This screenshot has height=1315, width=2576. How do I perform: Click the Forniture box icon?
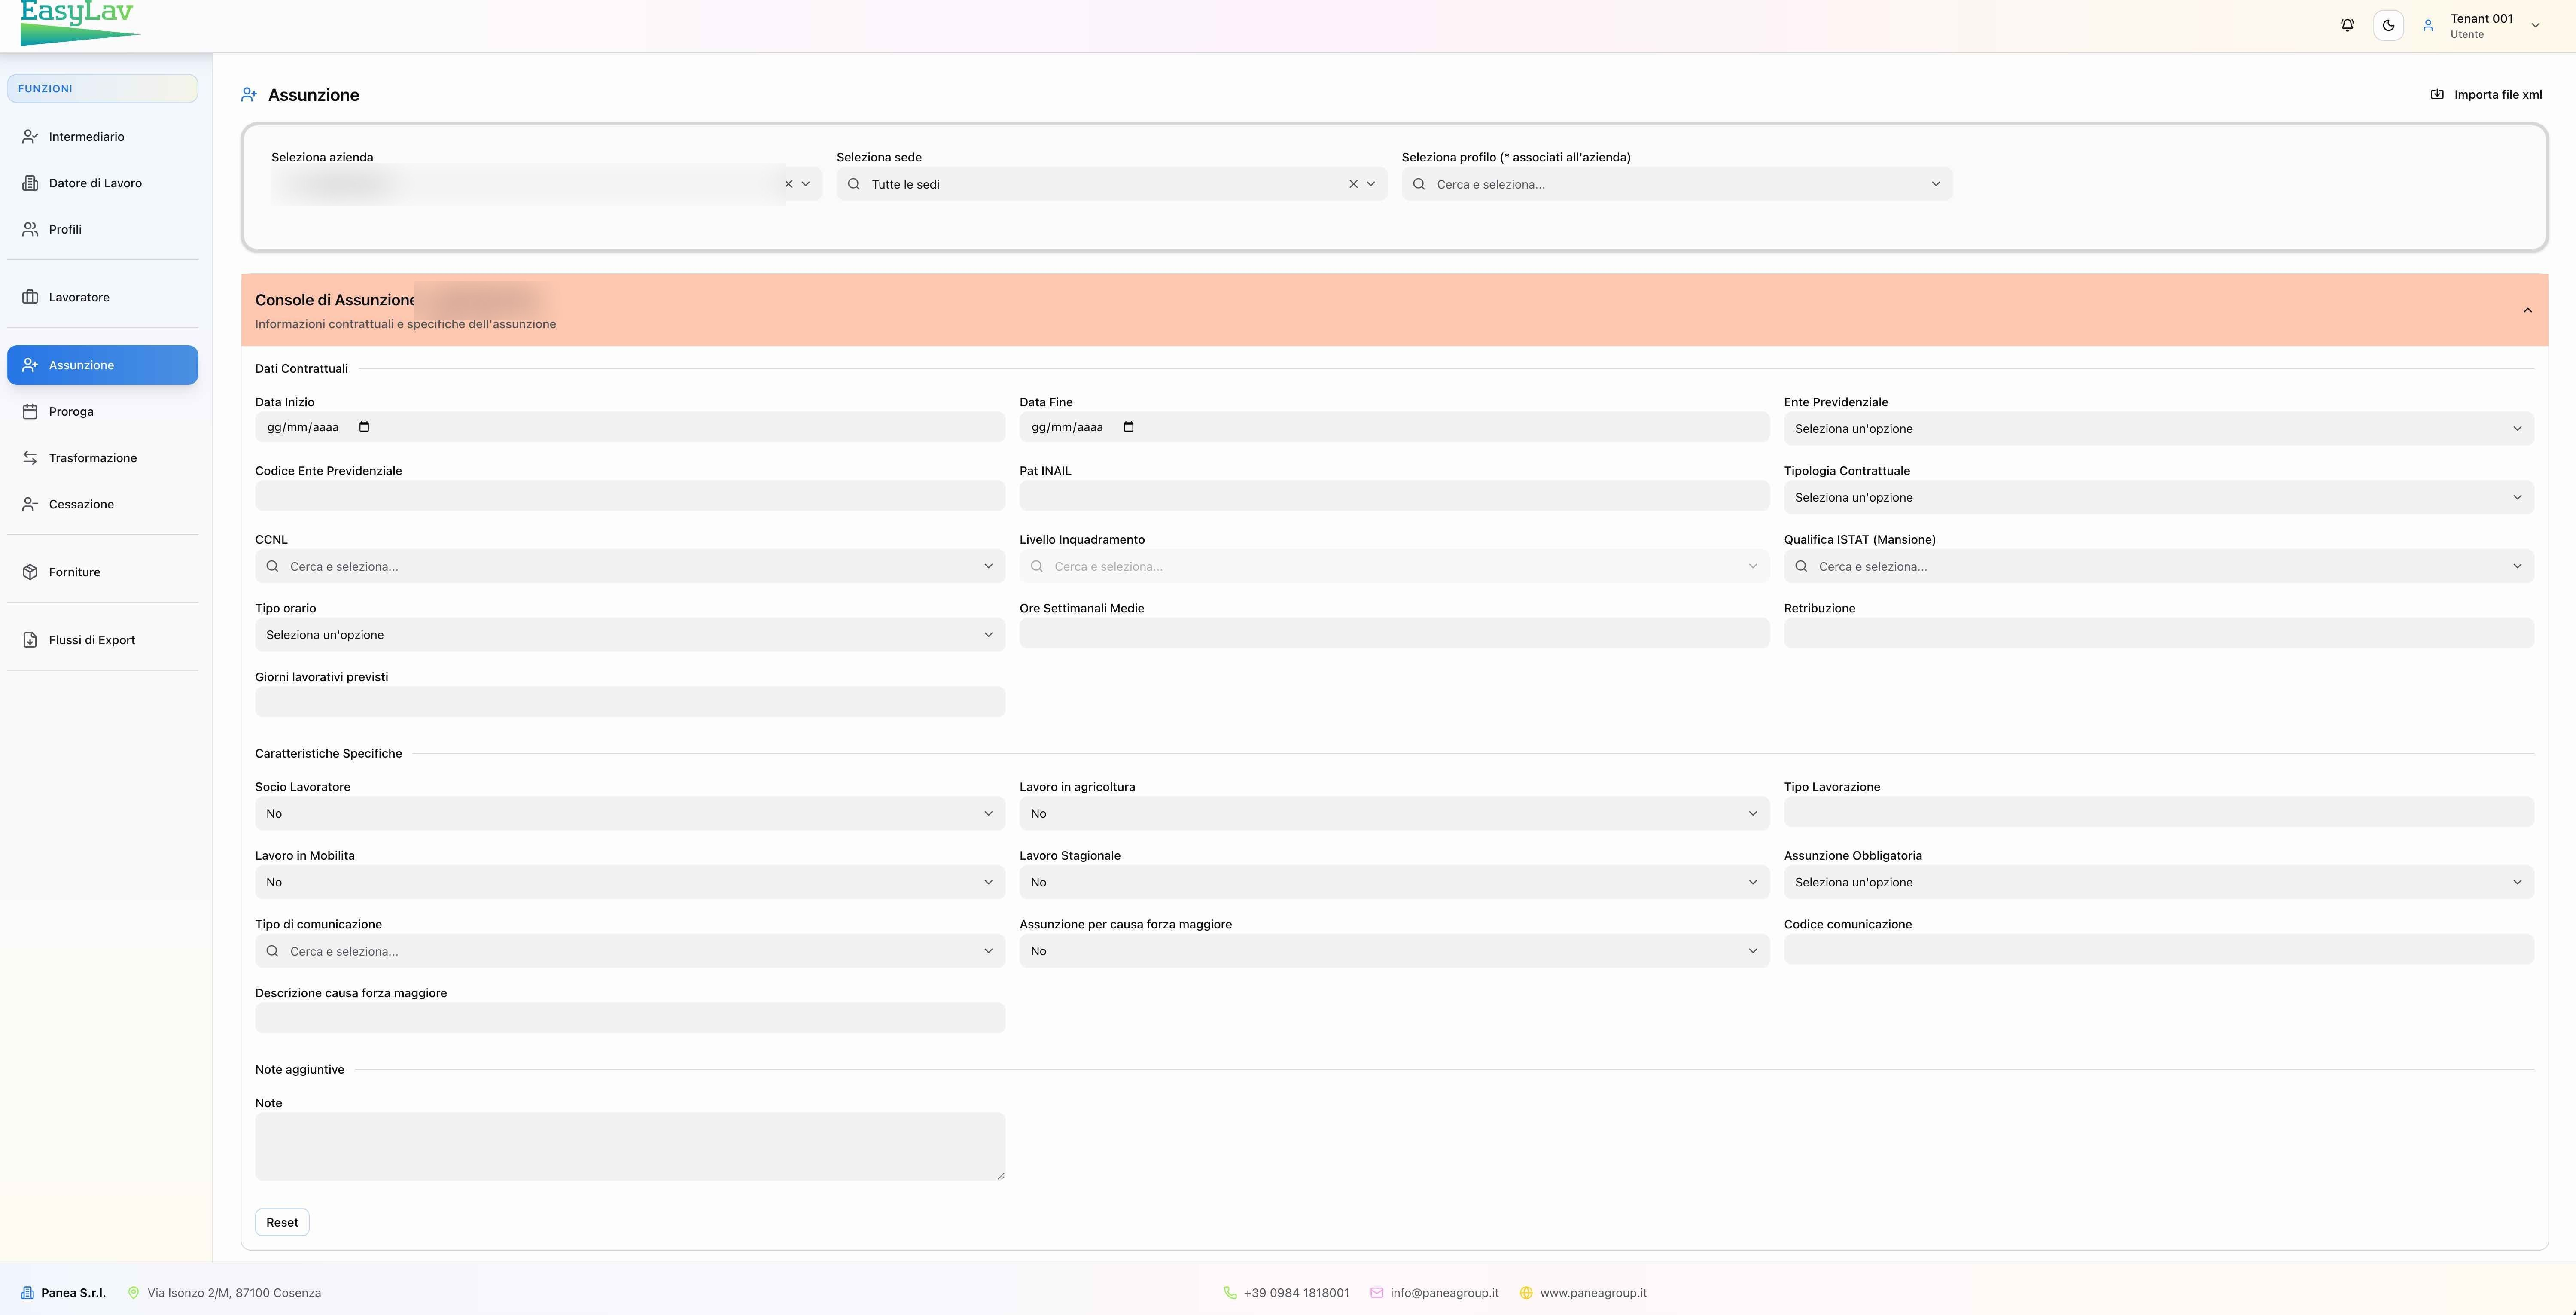coord(30,572)
